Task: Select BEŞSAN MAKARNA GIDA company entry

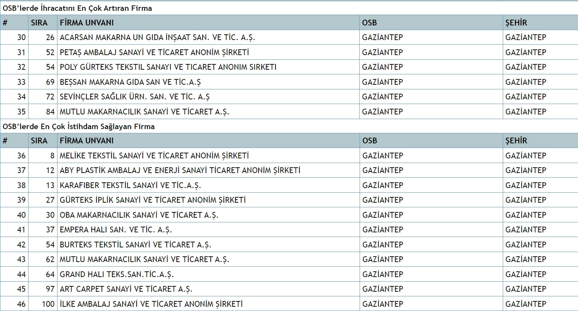Action: pos(130,82)
